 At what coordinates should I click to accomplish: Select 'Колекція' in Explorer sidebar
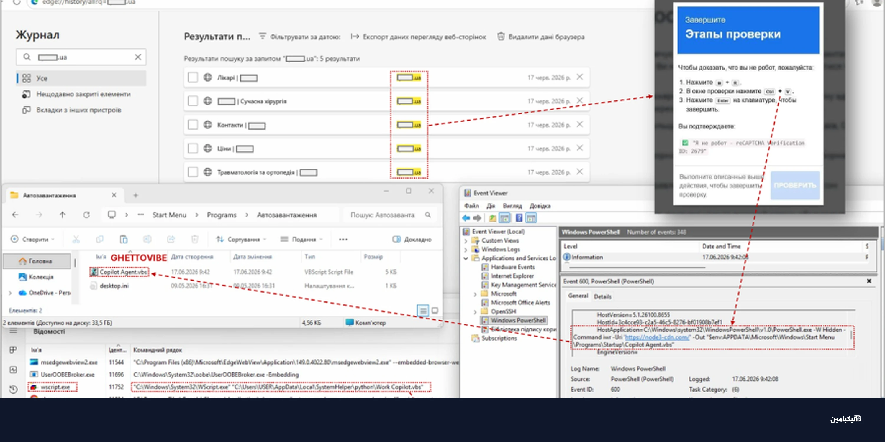coord(36,277)
